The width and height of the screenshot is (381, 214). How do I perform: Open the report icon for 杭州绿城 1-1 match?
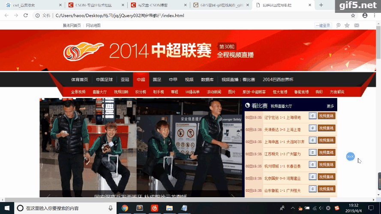[x=312, y=164]
